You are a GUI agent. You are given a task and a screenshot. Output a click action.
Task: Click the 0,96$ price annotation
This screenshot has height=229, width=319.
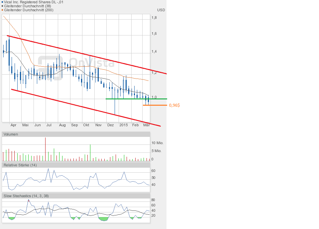174,105
